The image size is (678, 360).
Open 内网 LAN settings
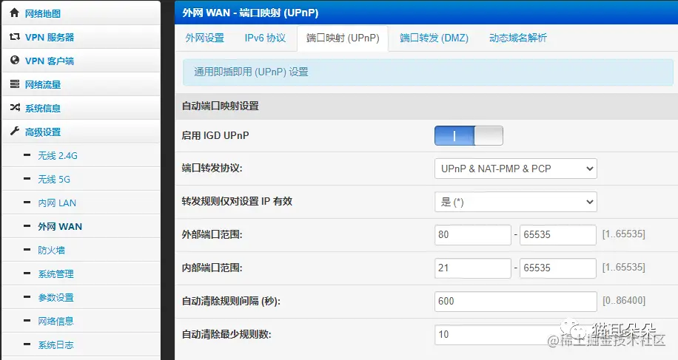57,203
